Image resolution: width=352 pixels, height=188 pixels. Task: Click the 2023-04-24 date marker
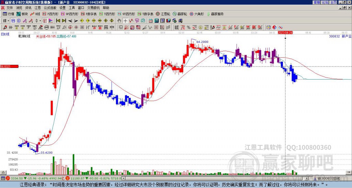pos(285,33)
